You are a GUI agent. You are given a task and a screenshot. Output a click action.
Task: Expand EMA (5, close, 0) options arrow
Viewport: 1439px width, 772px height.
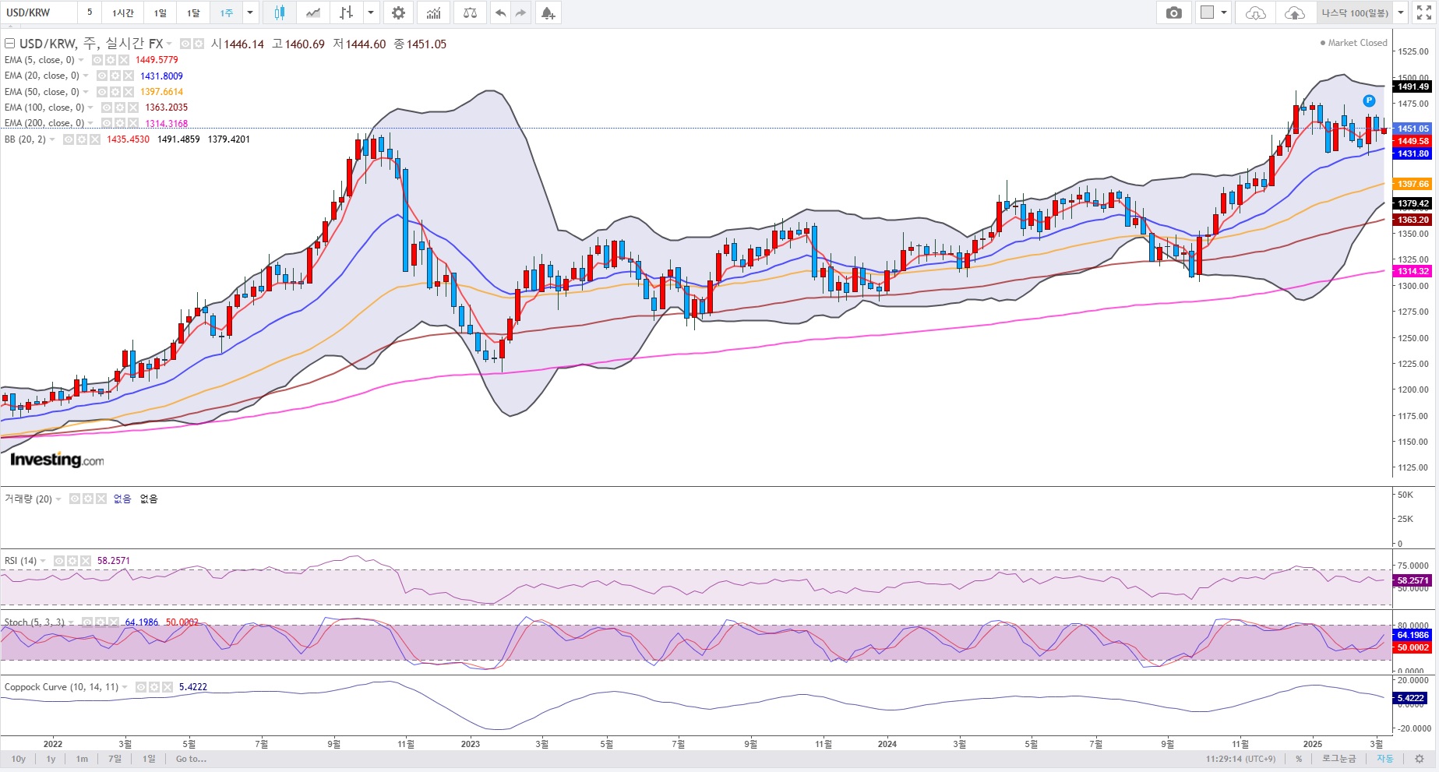click(x=82, y=60)
